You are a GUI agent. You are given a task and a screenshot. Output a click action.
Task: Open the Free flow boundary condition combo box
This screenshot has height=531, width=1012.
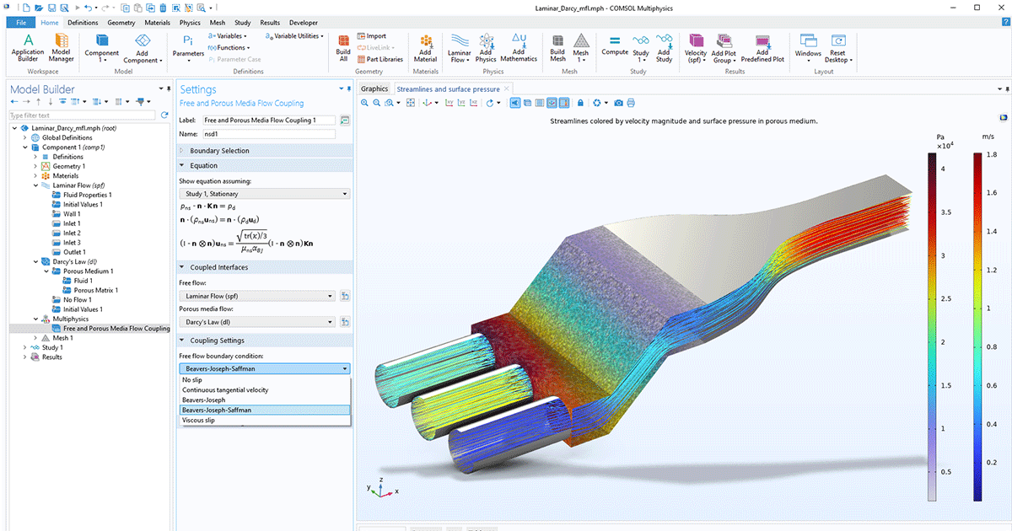click(264, 368)
